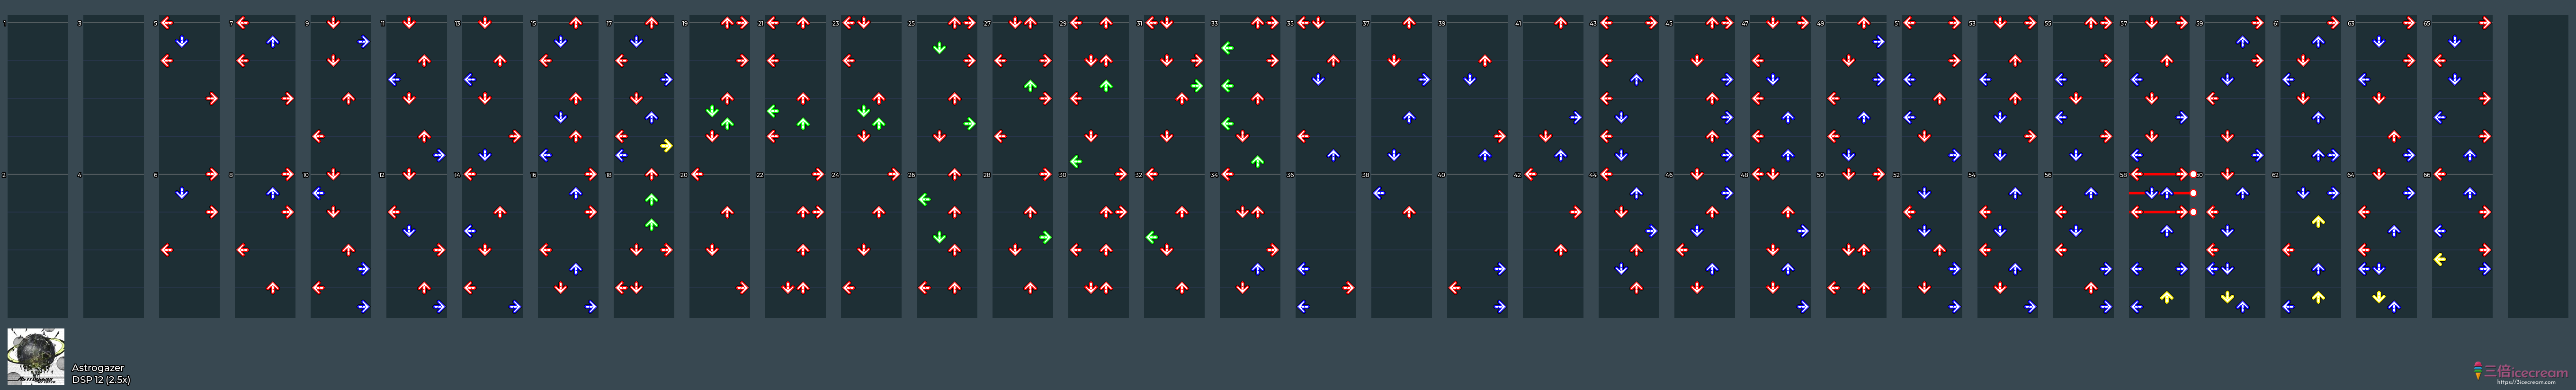
Task: Click the green right arrow in measure 25
Action: [970, 124]
